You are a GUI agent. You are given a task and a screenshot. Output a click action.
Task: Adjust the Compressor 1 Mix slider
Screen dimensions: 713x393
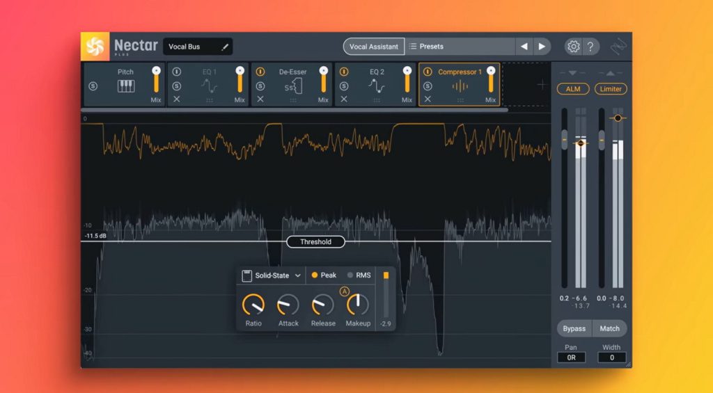pyautogui.click(x=491, y=80)
